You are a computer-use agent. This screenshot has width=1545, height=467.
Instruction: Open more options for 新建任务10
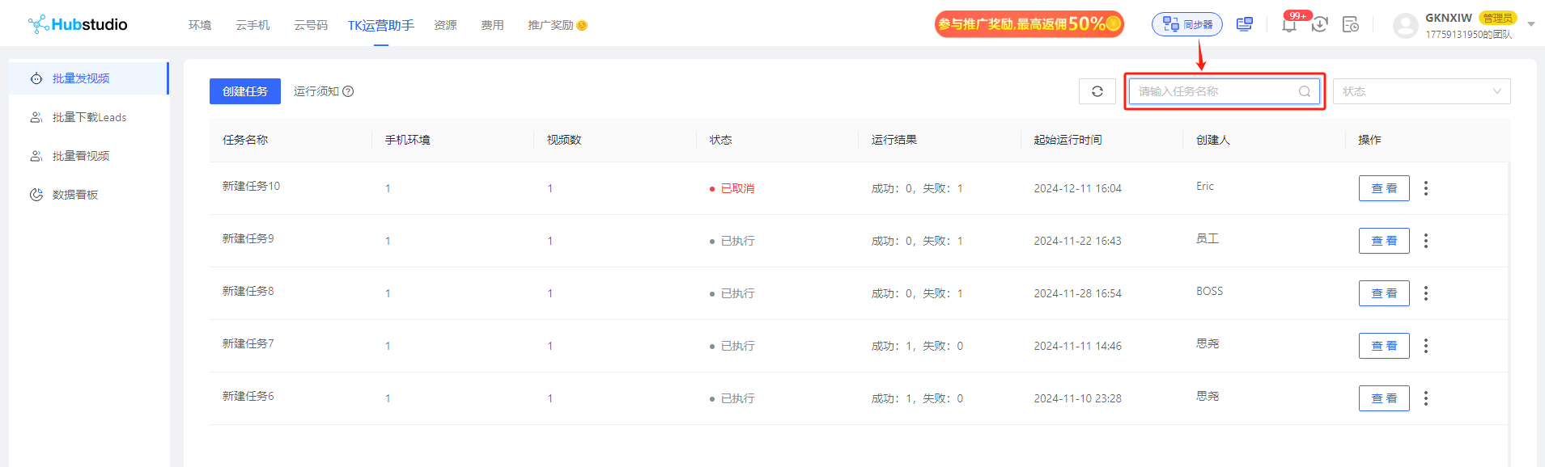tap(1426, 188)
